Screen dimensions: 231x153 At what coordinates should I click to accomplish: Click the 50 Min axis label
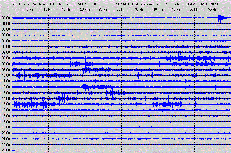coord(194,9)
